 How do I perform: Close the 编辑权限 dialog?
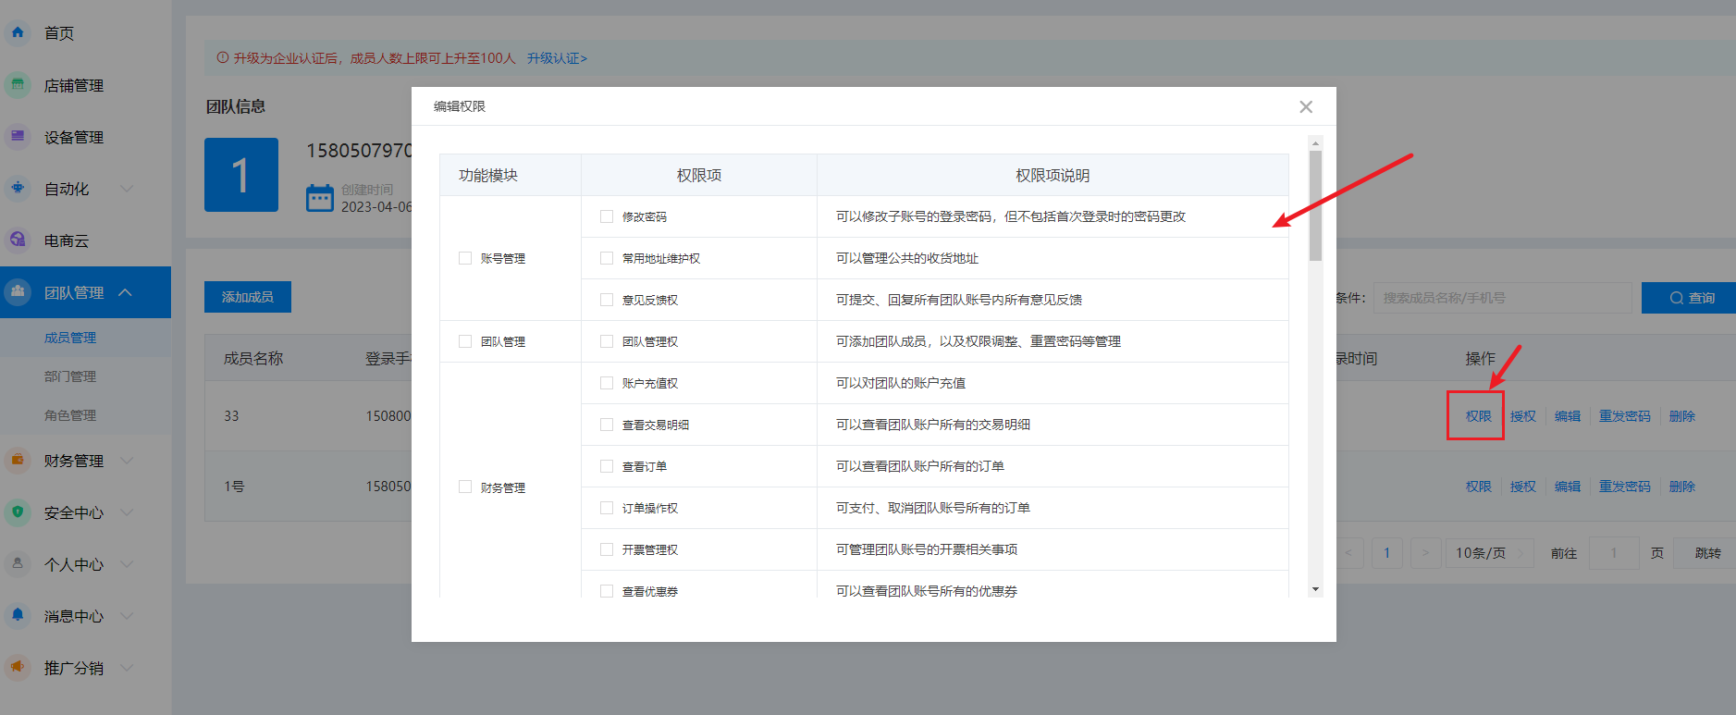1306,106
